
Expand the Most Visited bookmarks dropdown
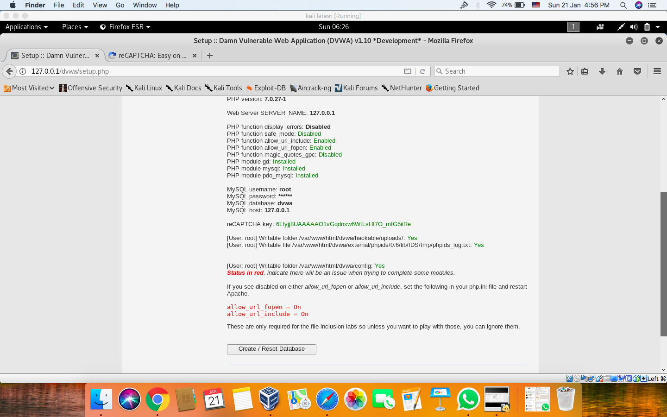click(x=52, y=88)
